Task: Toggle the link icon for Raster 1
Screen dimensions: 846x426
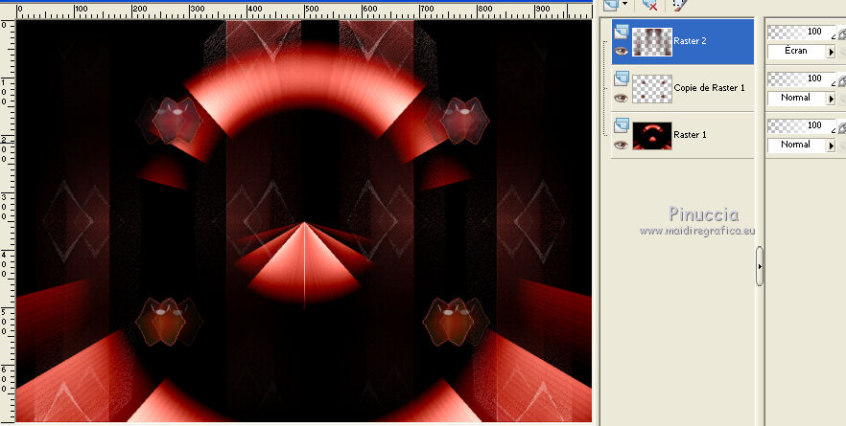Action: (842, 127)
